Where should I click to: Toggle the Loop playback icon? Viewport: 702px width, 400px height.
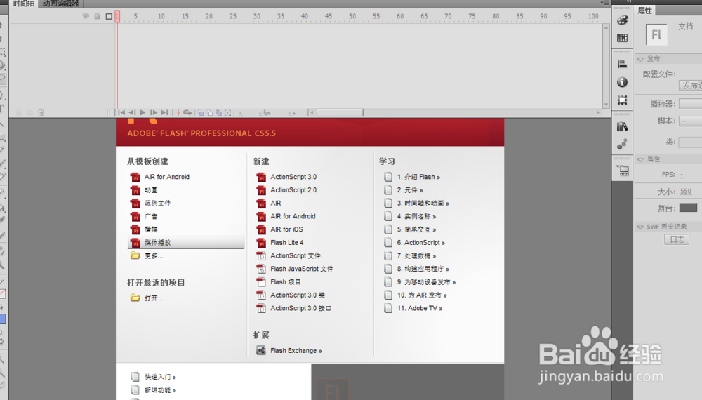click(187, 113)
